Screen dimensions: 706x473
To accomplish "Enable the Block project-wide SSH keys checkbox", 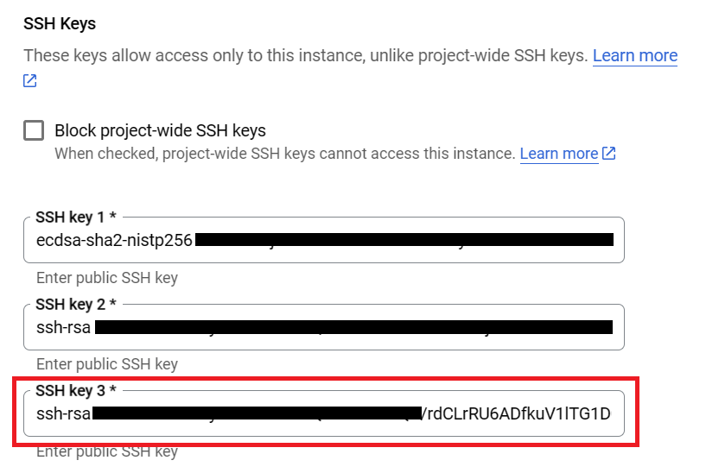I will (34, 130).
